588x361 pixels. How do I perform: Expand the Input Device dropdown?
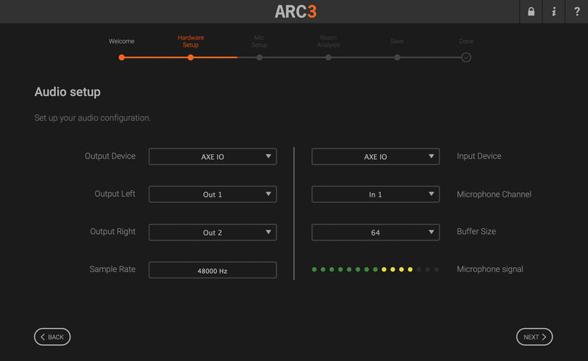click(375, 156)
